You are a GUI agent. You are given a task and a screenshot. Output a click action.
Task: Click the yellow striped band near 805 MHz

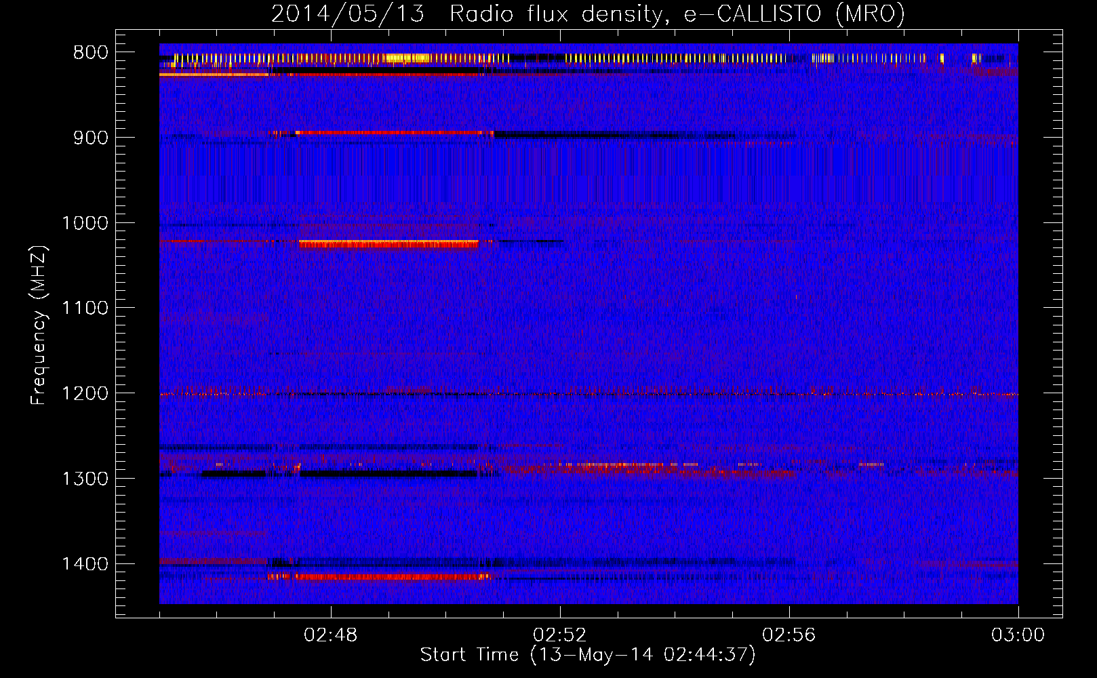(x=576, y=59)
